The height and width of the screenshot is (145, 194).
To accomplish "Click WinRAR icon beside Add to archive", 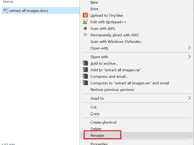I will point(85,63).
